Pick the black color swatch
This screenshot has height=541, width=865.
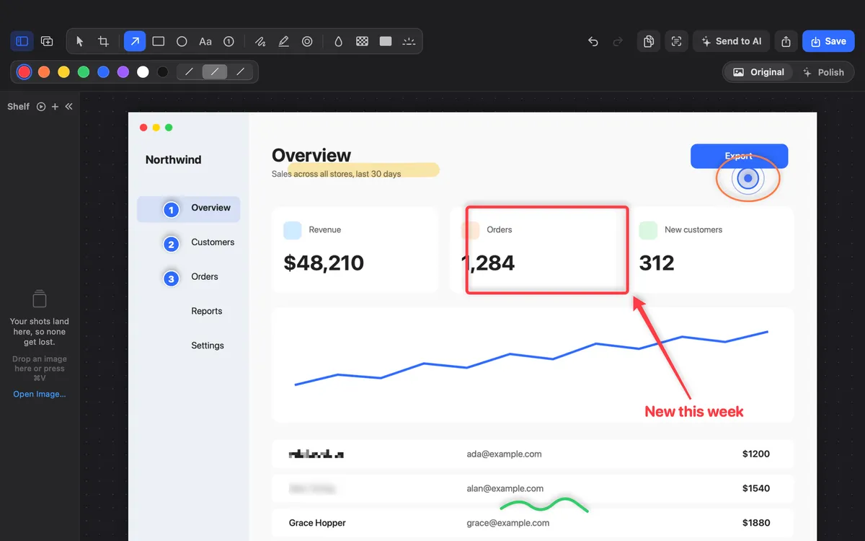point(163,72)
